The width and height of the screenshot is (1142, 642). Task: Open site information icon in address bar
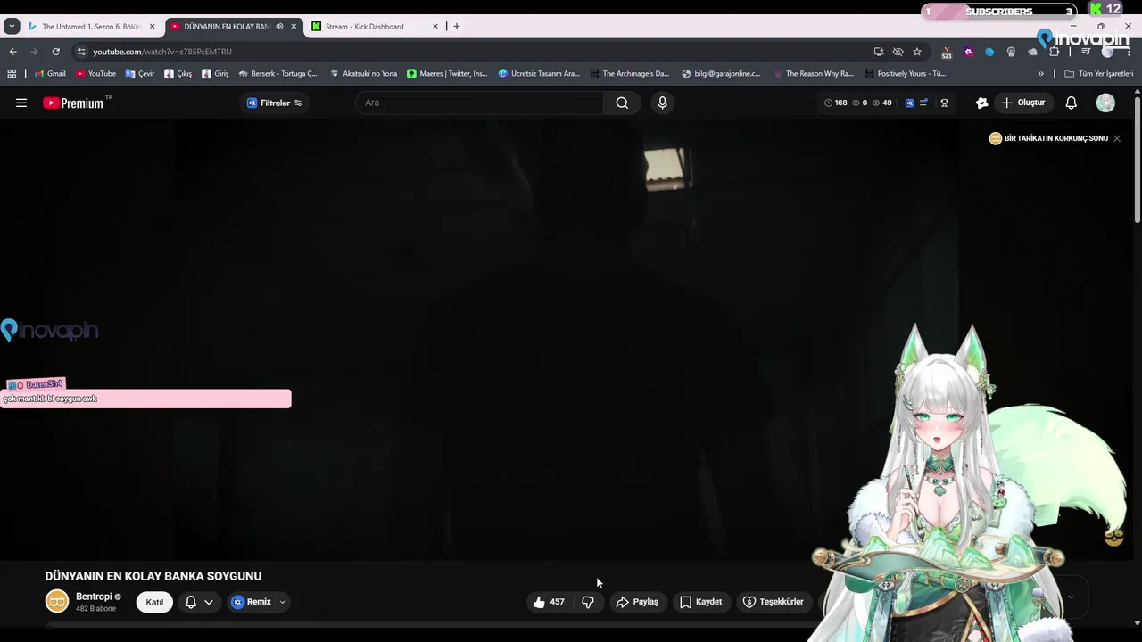pos(81,52)
